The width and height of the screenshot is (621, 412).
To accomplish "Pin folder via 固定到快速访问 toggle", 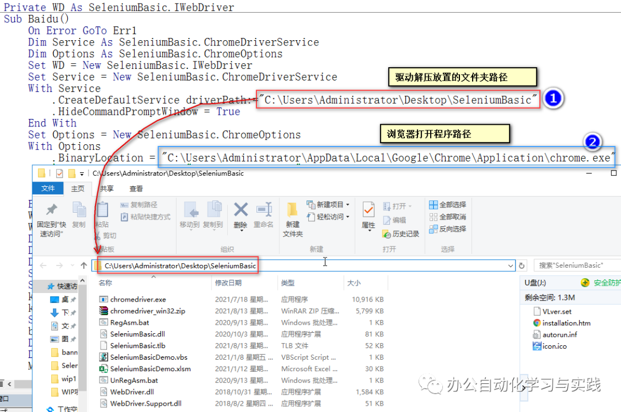I will click(x=51, y=218).
